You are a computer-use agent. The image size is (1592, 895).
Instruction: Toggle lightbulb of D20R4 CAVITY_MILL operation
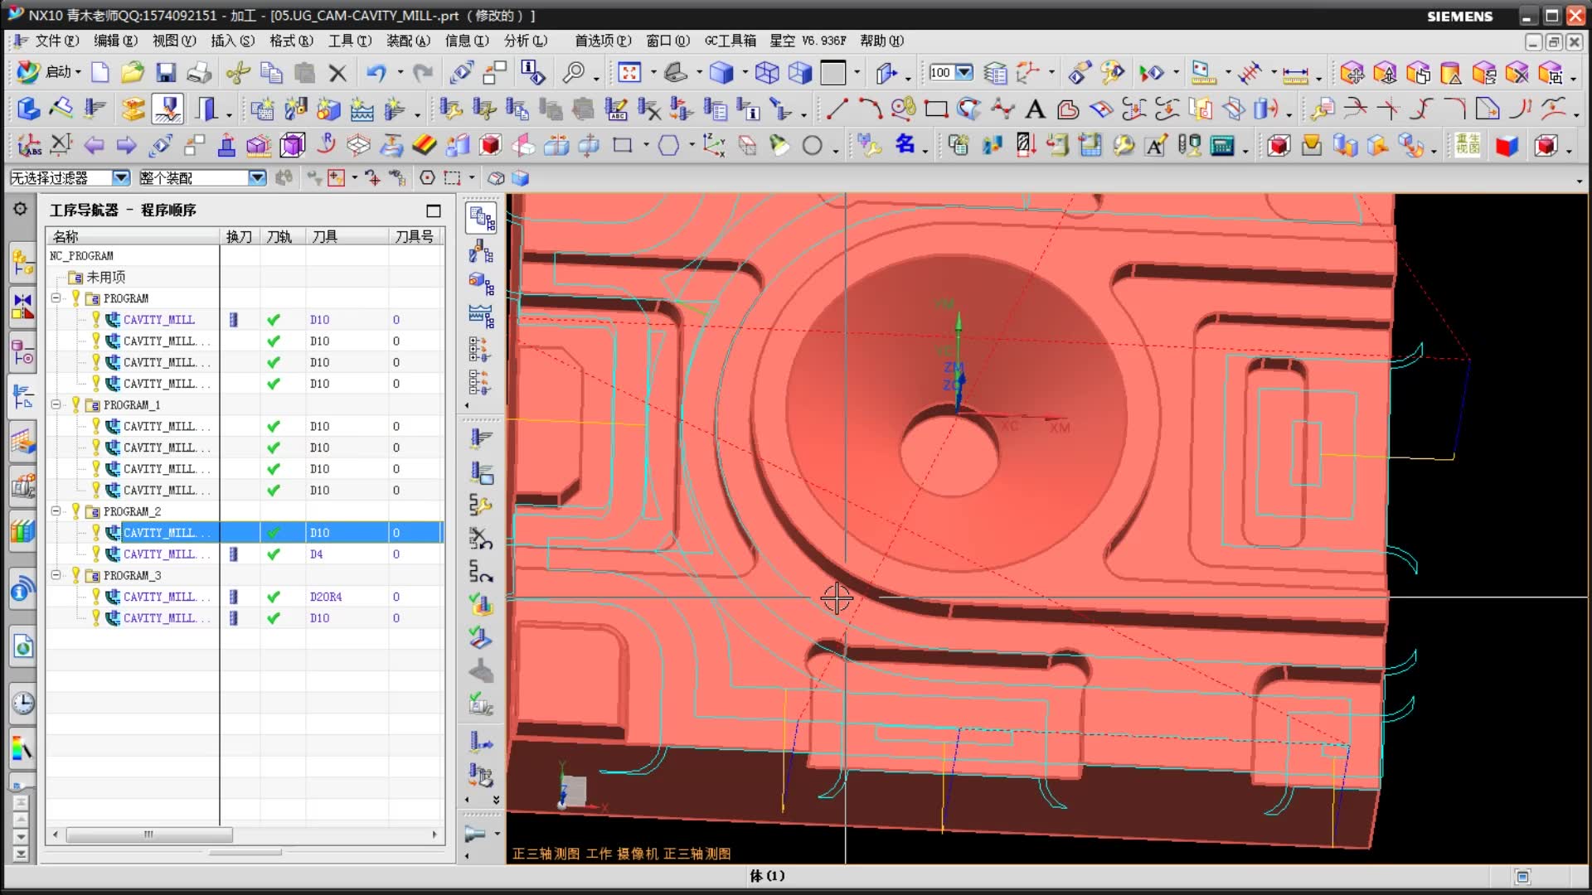pos(95,596)
